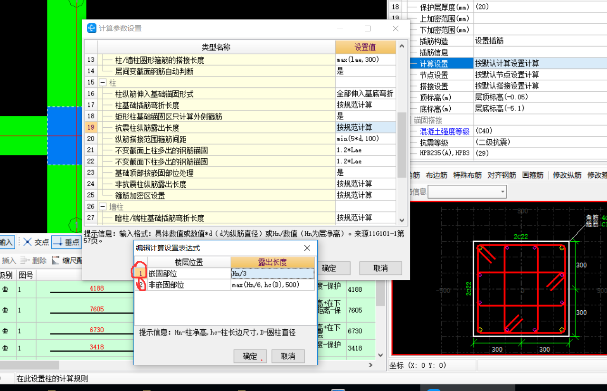Click the 类型名称 column header
Screen dimensions: 607x391
point(216,47)
